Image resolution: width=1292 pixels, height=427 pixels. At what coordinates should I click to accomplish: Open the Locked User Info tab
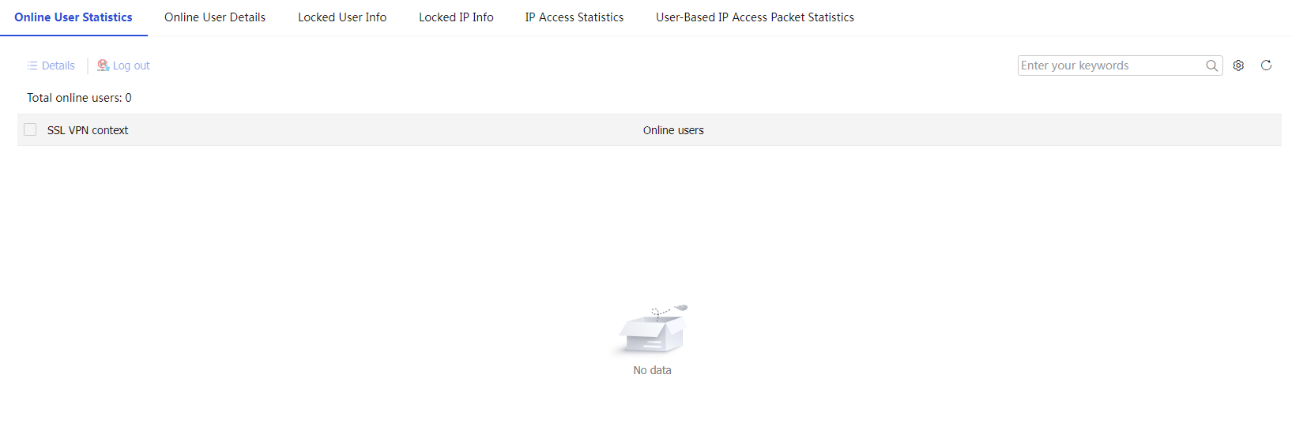point(342,17)
